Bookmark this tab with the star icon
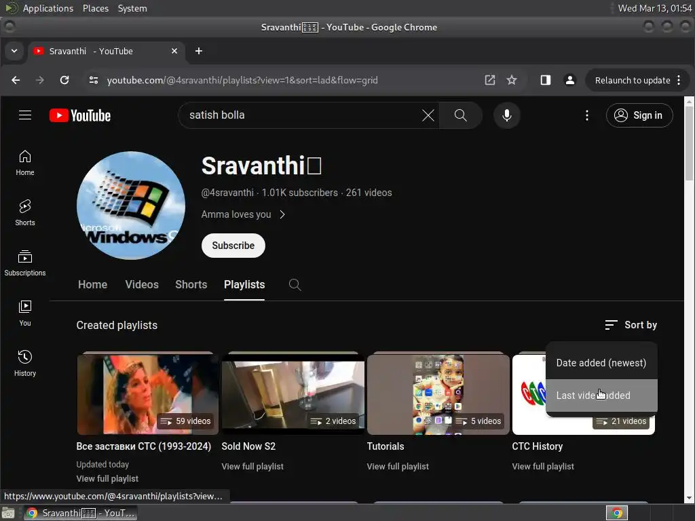The height and width of the screenshot is (521, 695). (x=512, y=80)
